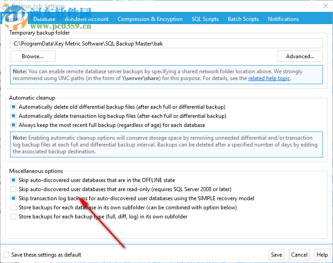Click the Cancel button
Viewport: 333px width, 263px height.
click(299, 254)
